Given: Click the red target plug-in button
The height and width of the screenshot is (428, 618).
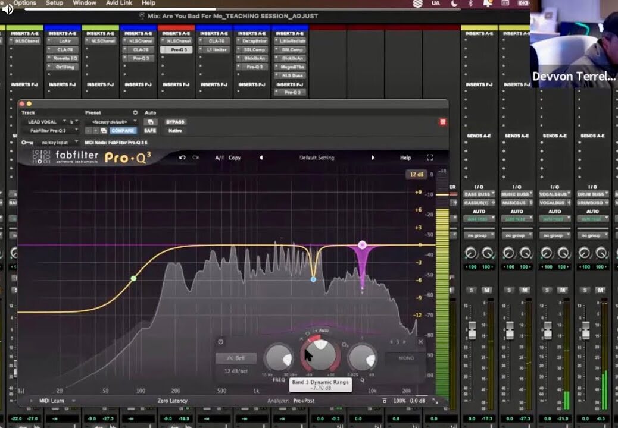Looking at the screenshot, I should [x=442, y=122].
